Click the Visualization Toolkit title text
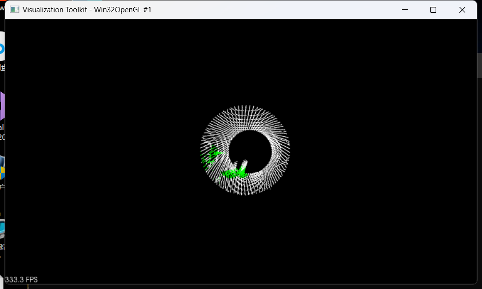482x289 pixels. pyautogui.click(x=87, y=10)
